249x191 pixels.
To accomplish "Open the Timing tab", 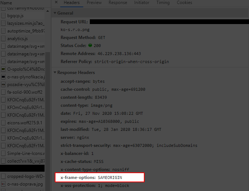I will [163, 3].
